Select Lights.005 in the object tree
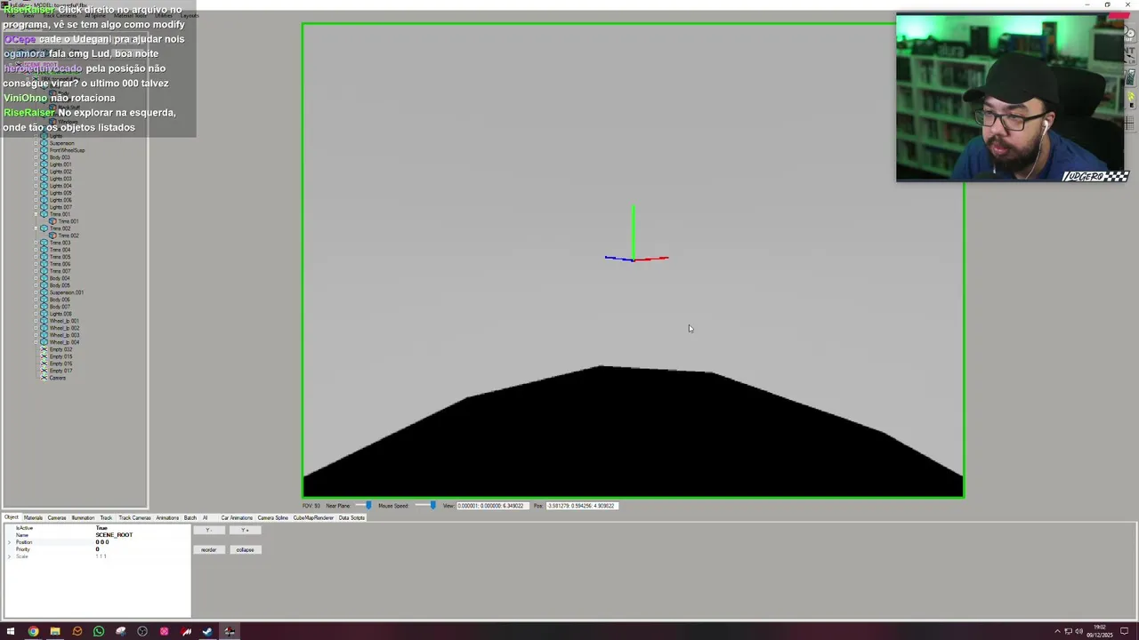This screenshot has height=640, width=1139. pyautogui.click(x=61, y=193)
